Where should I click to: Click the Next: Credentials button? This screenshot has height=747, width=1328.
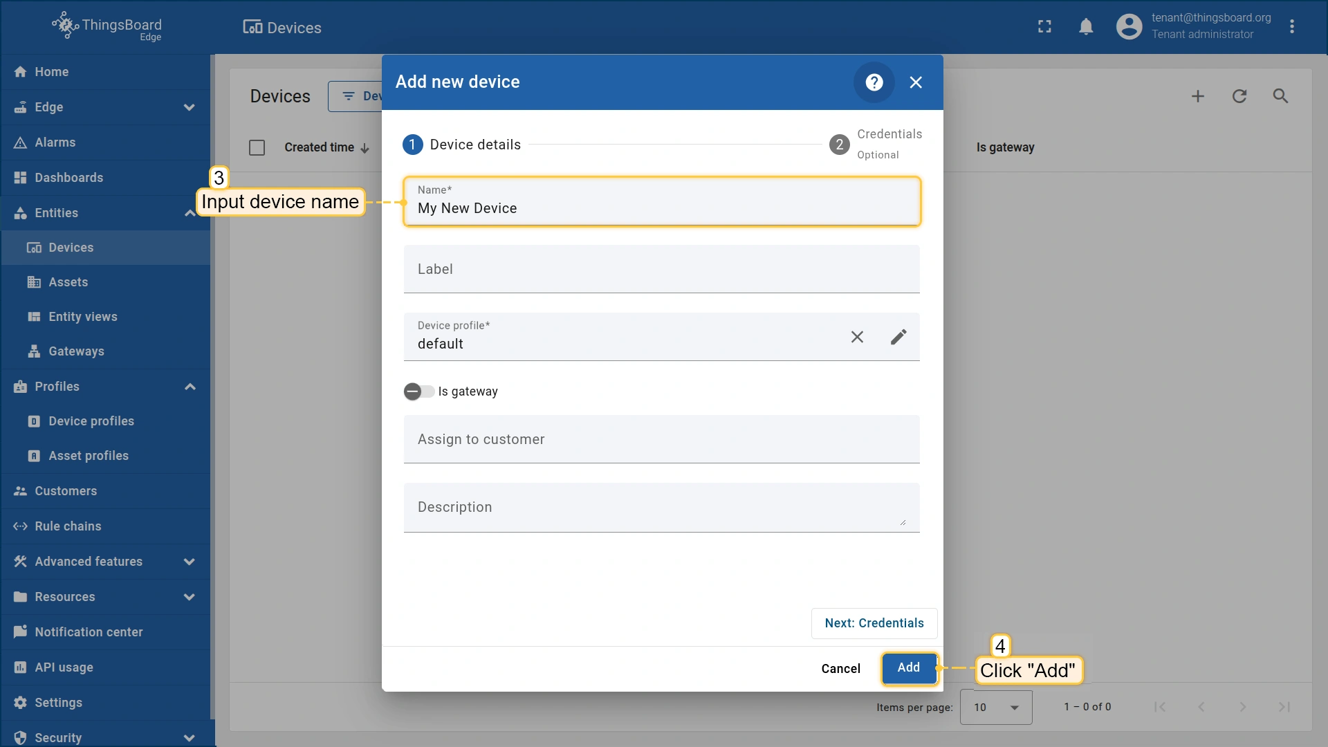[874, 623]
